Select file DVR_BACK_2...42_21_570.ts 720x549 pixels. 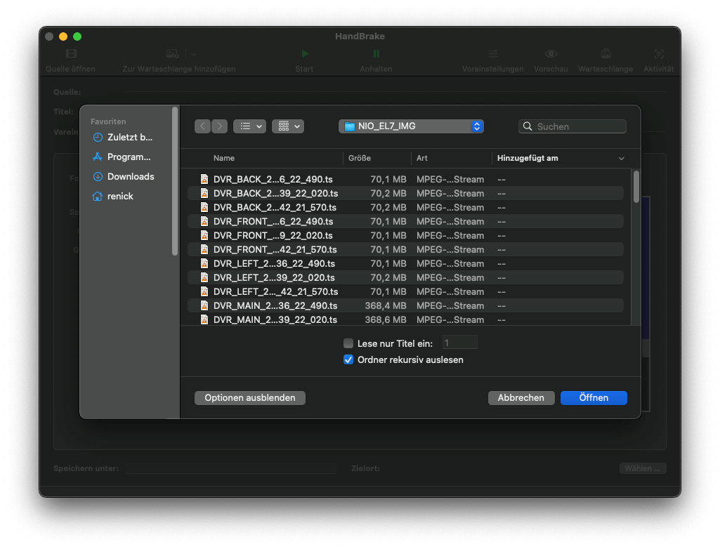tap(405, 208)
